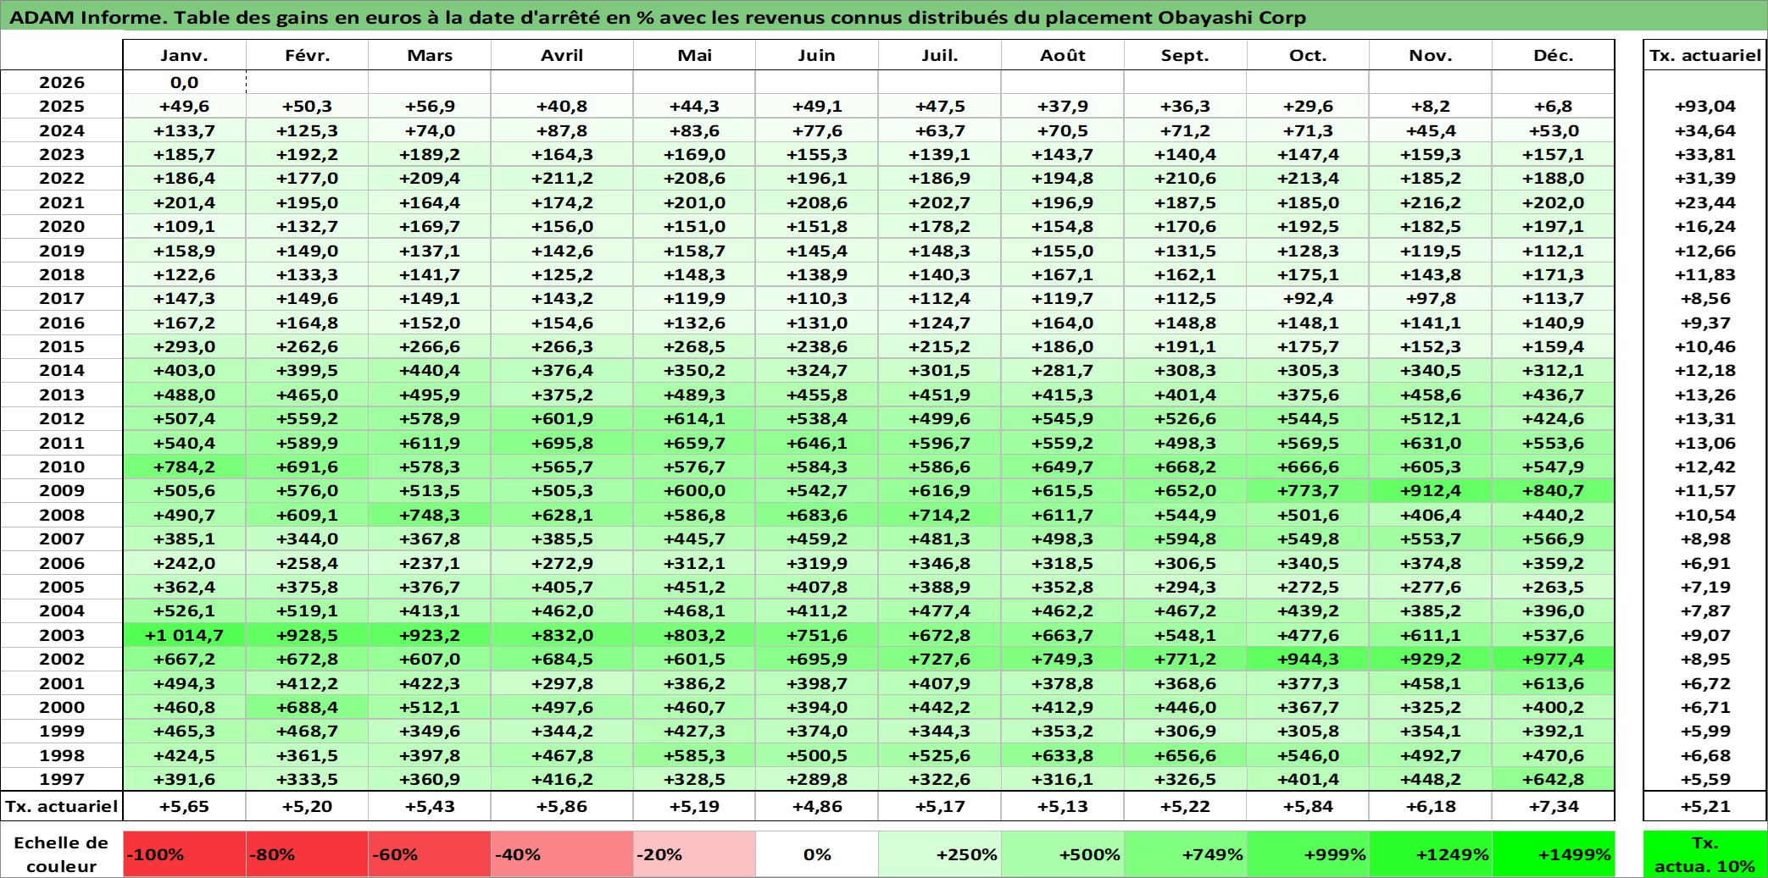Viewport: 1768px width, 878px height.
Task: Select the +93,04 actuarial rate for 2025
Action: click(x=1705, y=106)
